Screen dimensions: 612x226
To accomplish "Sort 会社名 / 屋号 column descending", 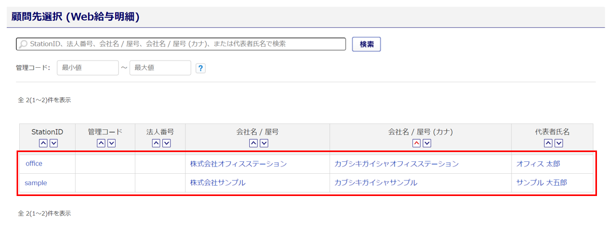I will pyautogui.click(x=264, y=143).
